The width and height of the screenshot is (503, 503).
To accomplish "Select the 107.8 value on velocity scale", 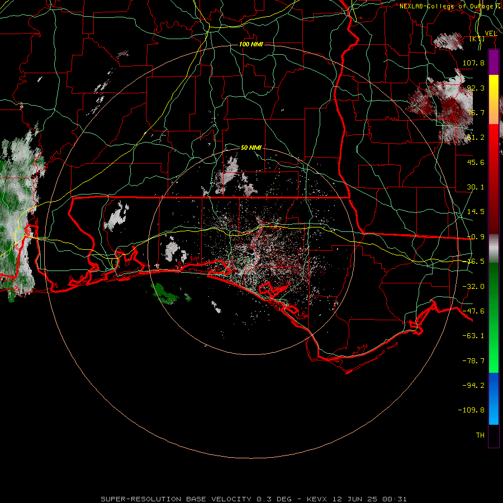I will point(473,63).
